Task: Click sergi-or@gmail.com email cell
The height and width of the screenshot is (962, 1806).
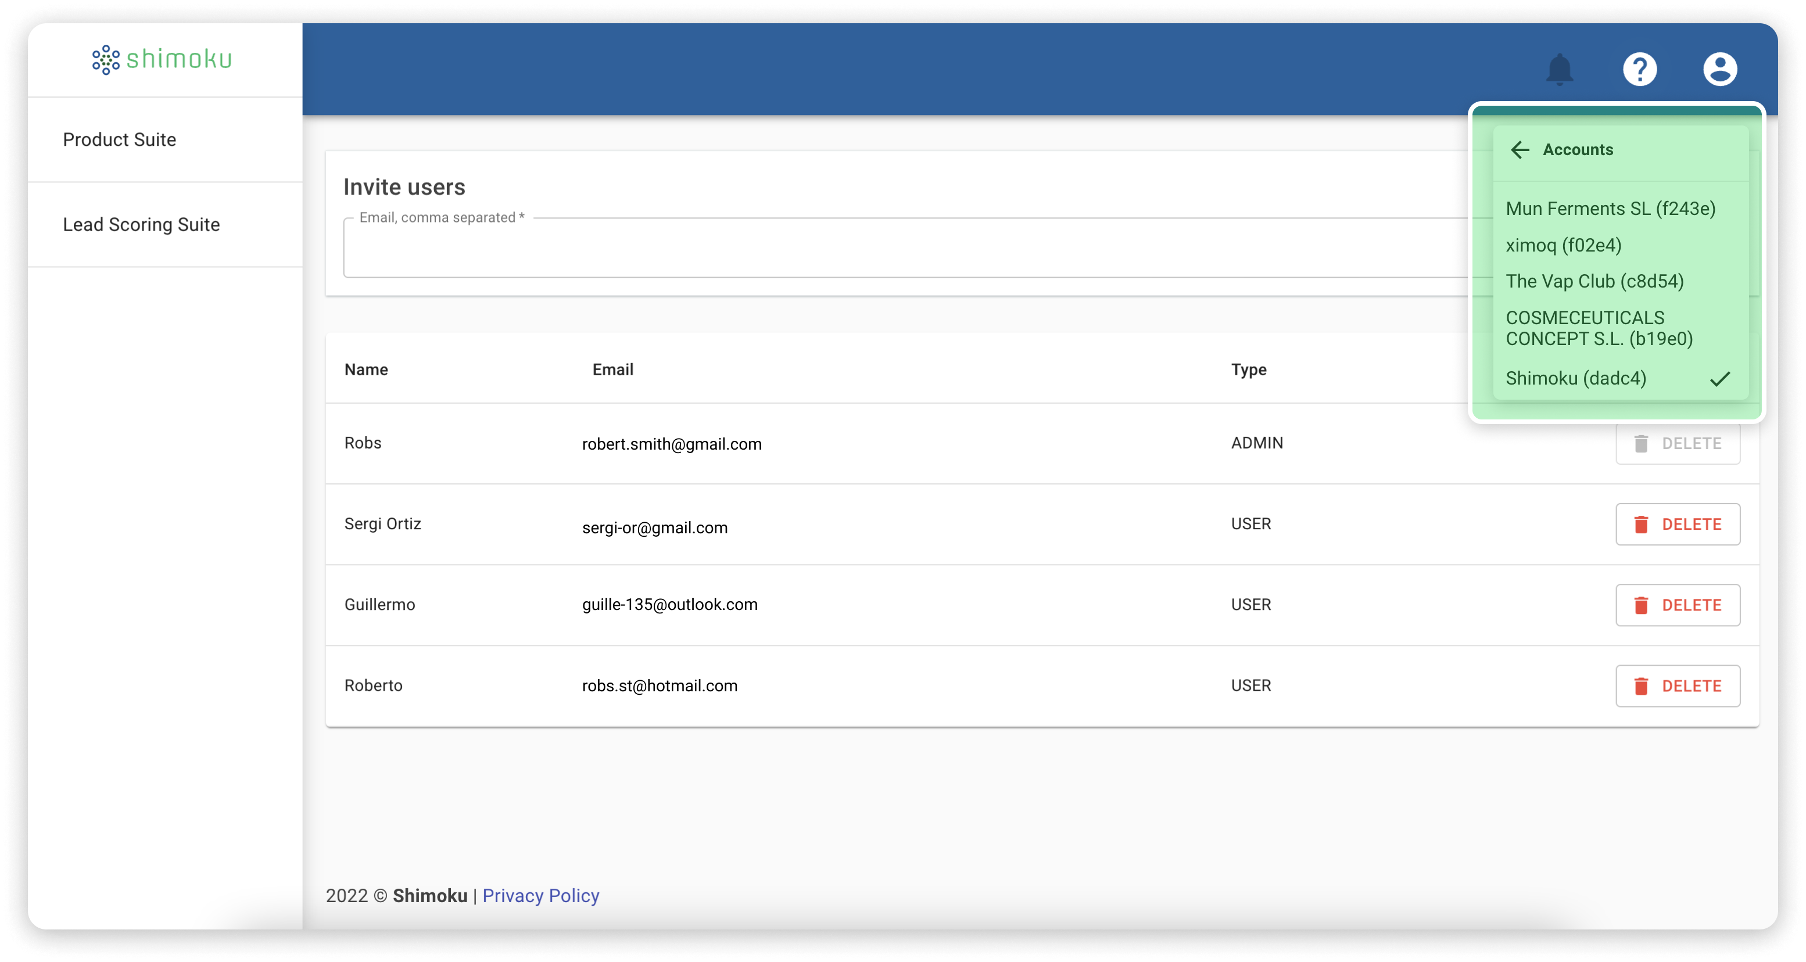Action: (x=655, y=527)
